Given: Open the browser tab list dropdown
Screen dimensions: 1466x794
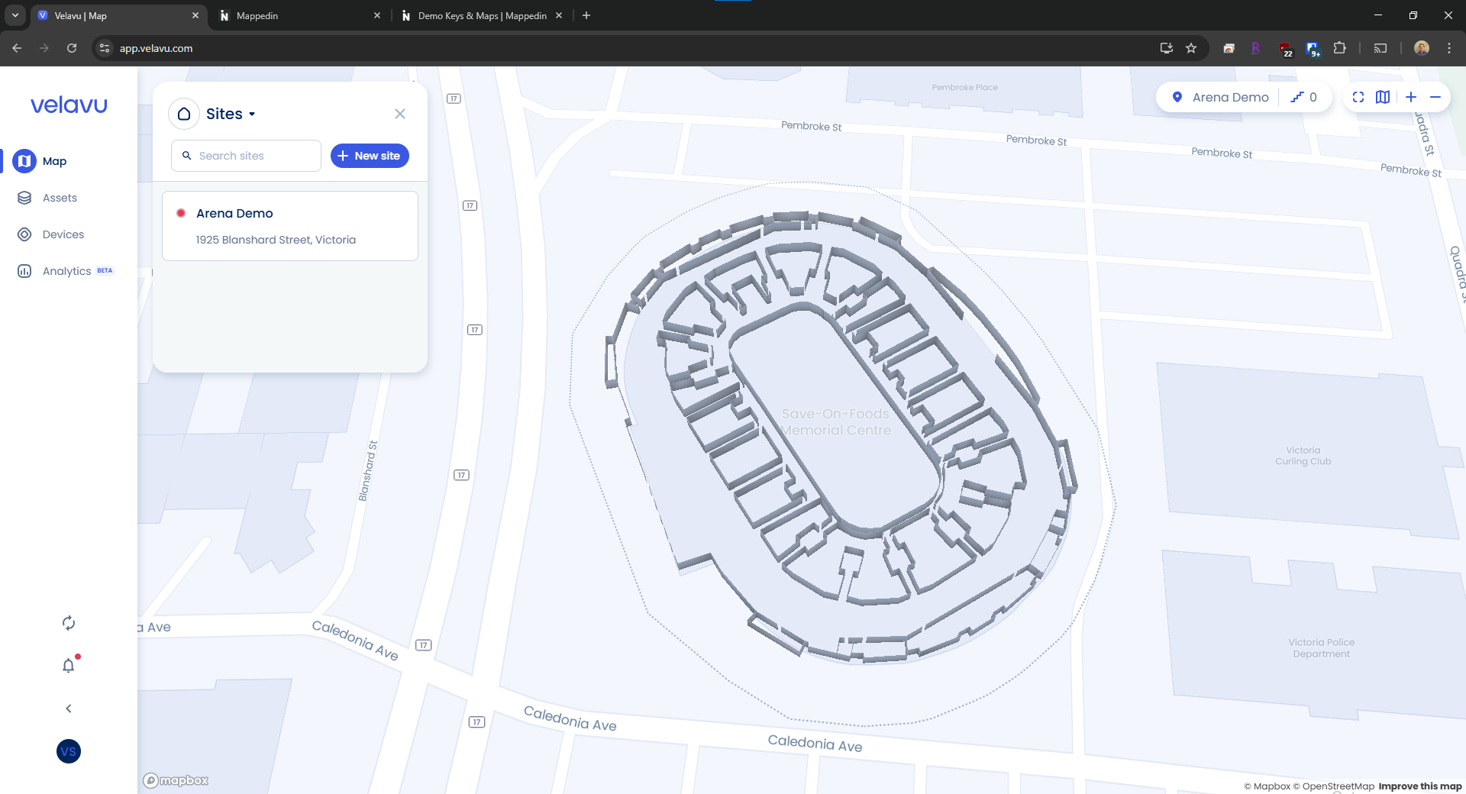Looking at the screenshot, I should (x=15, y=15).
